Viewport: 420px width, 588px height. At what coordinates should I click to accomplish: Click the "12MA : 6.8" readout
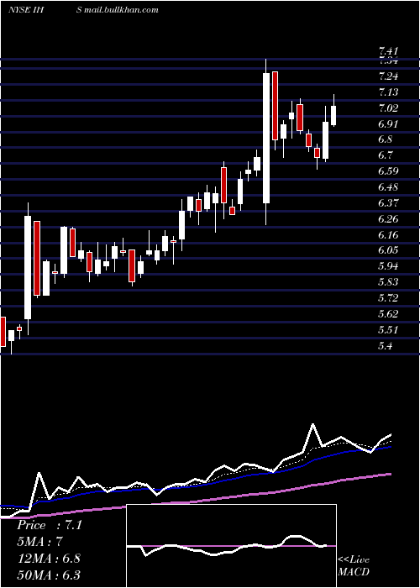point(49,559)
